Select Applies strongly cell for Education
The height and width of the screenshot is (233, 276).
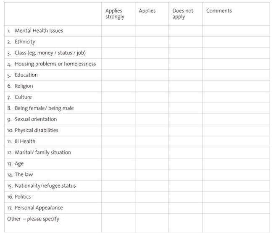coord(118,75)
